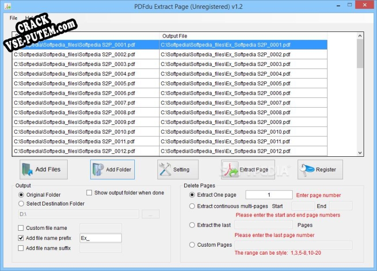Click the Add Files icon button

tap(43, 169)
